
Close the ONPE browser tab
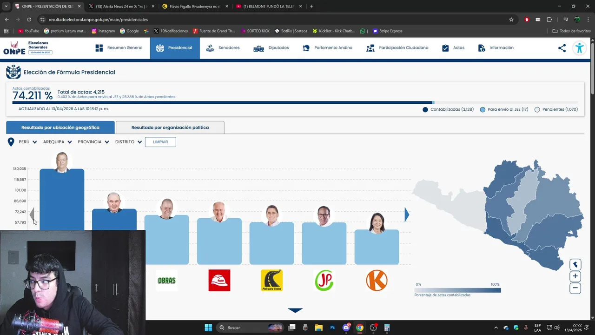coord(79,7)
